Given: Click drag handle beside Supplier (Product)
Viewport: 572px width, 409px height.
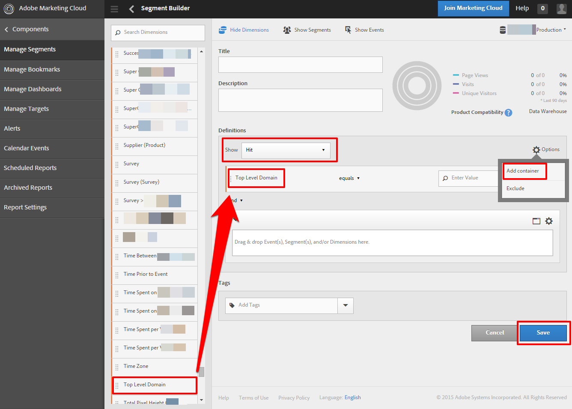Looking at the screenshot, I should (117, 146).
